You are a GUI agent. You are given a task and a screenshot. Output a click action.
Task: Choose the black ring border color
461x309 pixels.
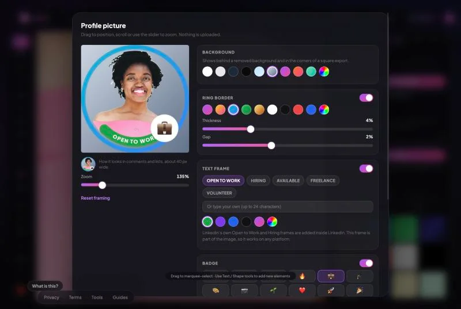coord(285,110)
